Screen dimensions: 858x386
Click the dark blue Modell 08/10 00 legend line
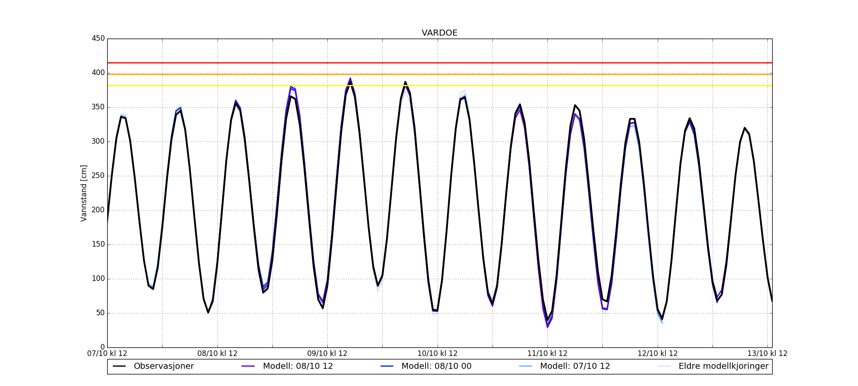387,366
